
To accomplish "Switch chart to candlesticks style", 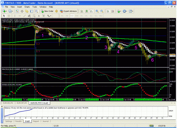I will (87, 11).
